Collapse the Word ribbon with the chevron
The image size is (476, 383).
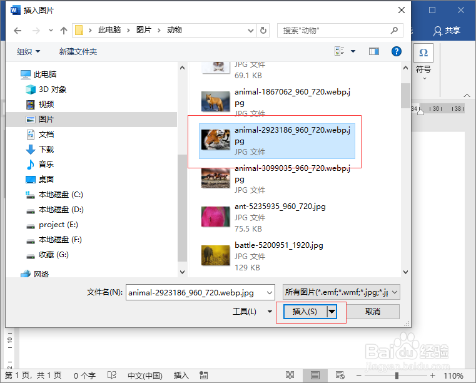467,95
